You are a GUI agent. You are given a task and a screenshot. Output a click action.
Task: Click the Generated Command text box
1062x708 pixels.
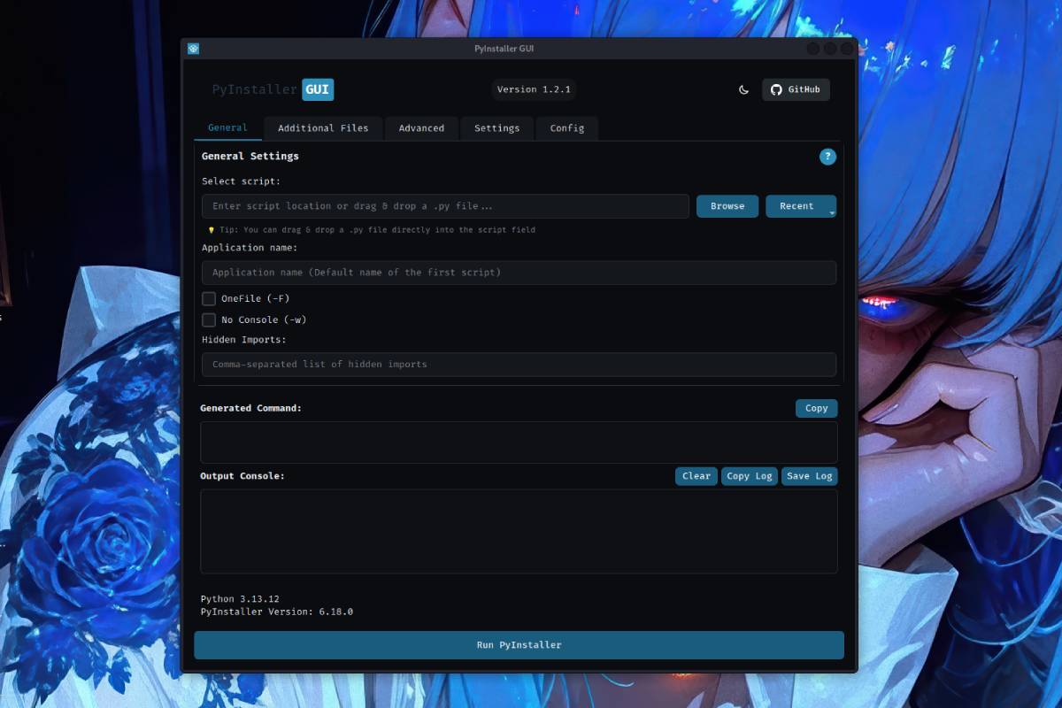(519, 442)
